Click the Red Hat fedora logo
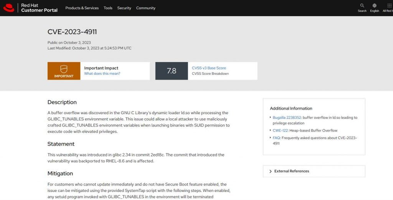The image size is (393, 200). click(x=8, y=8)
